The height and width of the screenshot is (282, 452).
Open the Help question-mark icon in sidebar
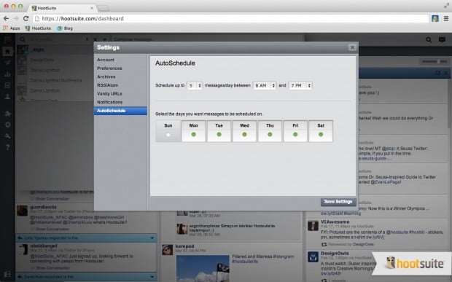point(7,147)
